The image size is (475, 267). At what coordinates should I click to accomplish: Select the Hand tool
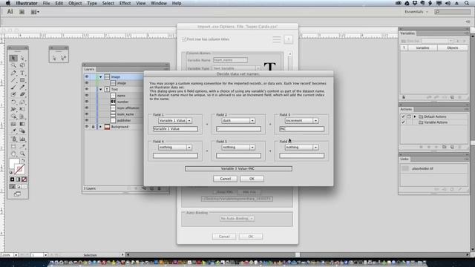pos(13,154)
